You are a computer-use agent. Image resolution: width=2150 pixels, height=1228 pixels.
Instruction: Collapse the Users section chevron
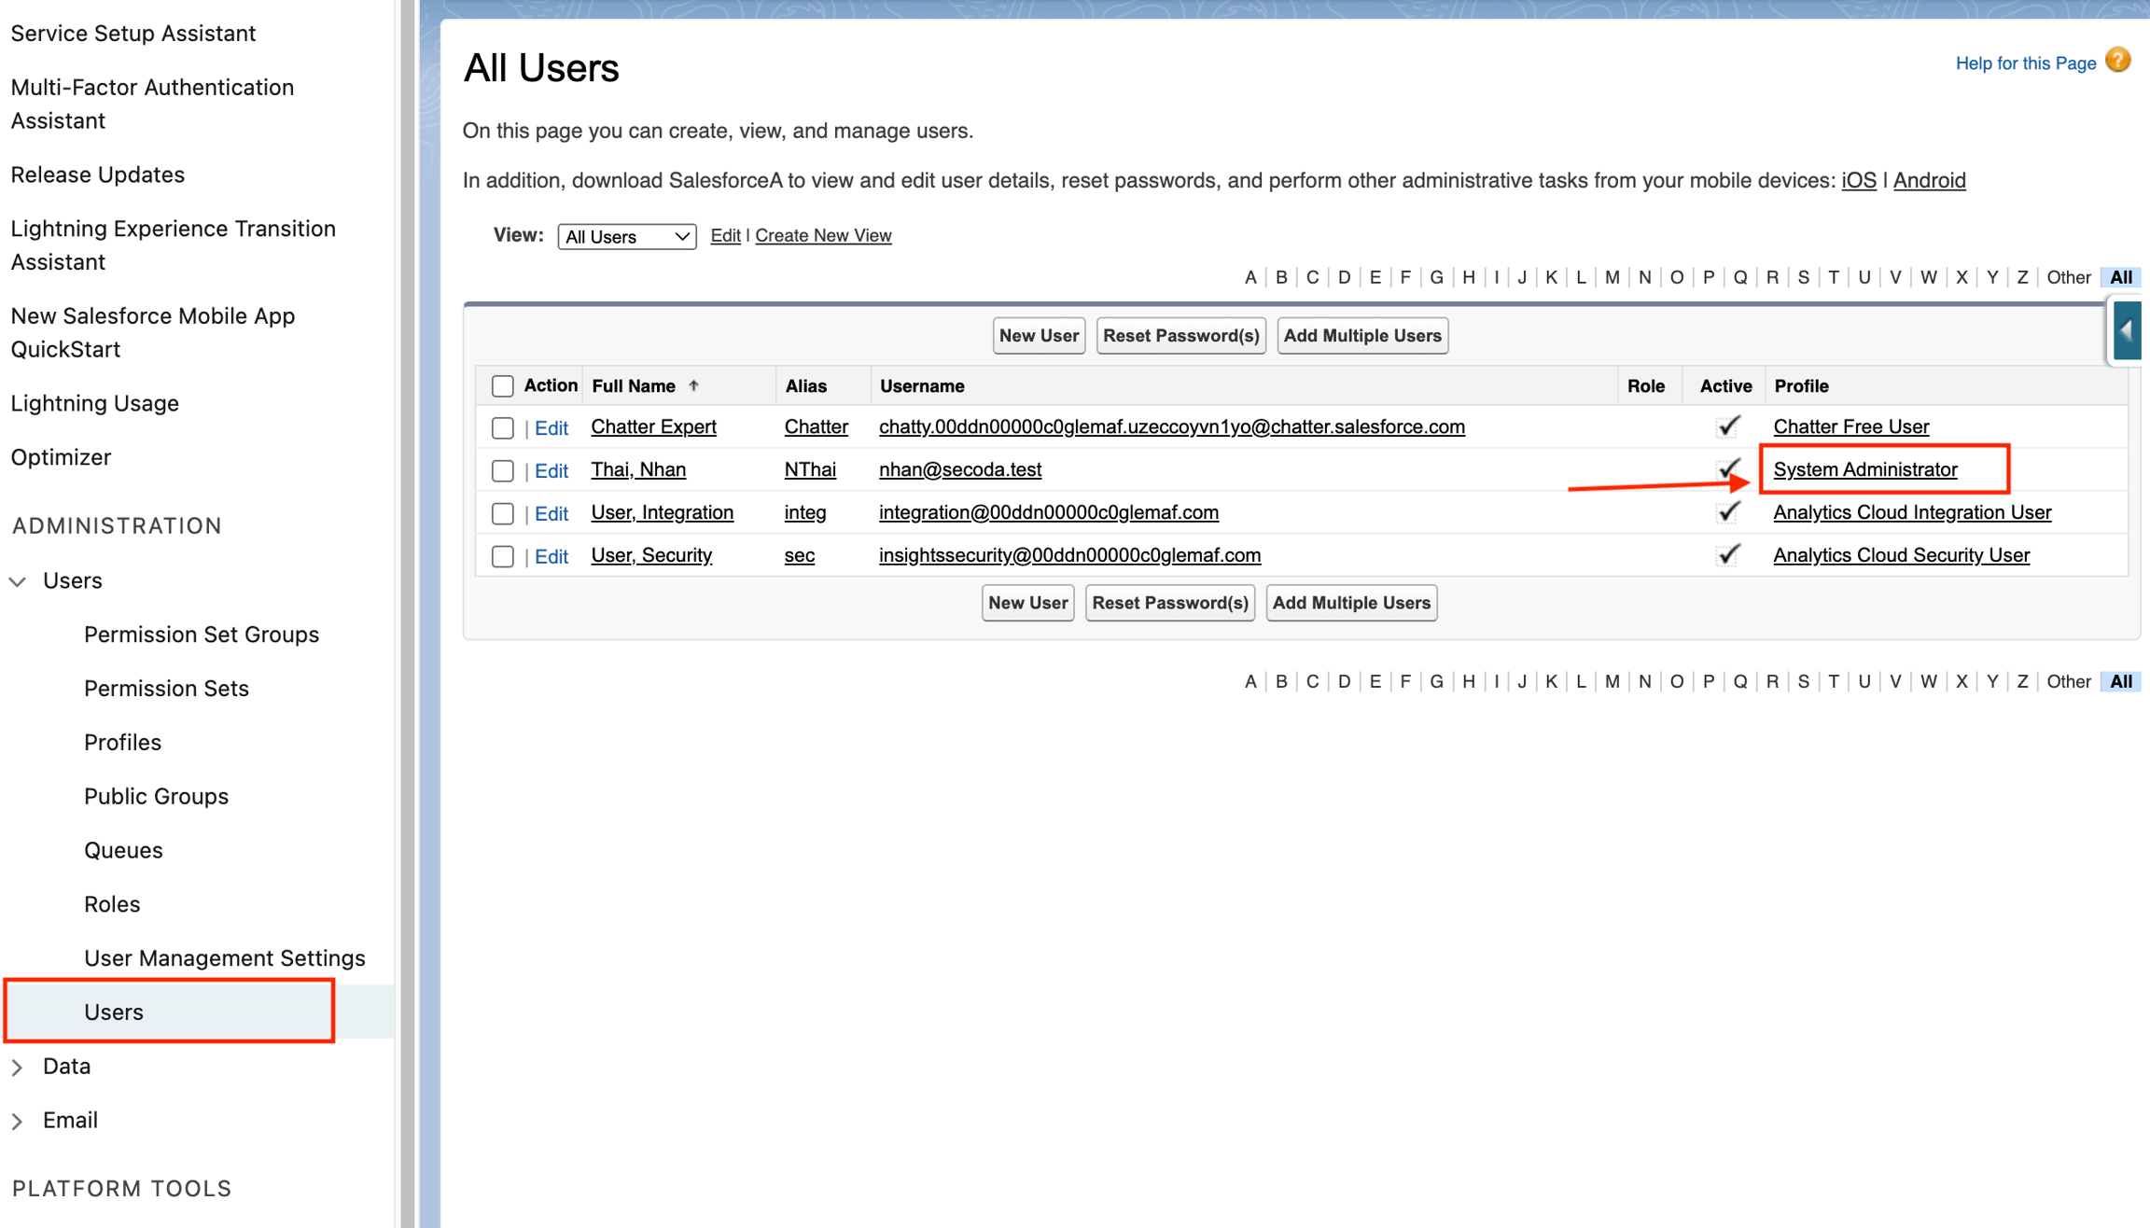point(18,581)
